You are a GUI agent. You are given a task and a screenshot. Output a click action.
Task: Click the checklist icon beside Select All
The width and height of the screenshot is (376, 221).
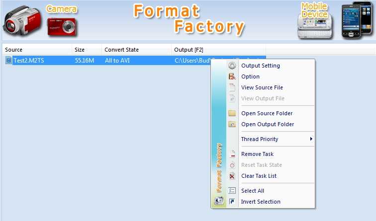[x=232, y=191]
